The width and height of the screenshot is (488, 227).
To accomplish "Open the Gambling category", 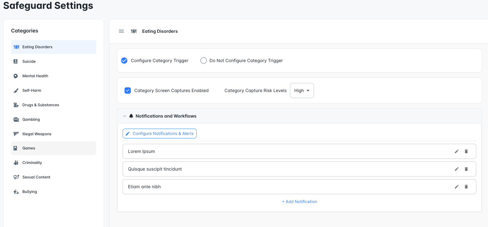I will (54, 119).
